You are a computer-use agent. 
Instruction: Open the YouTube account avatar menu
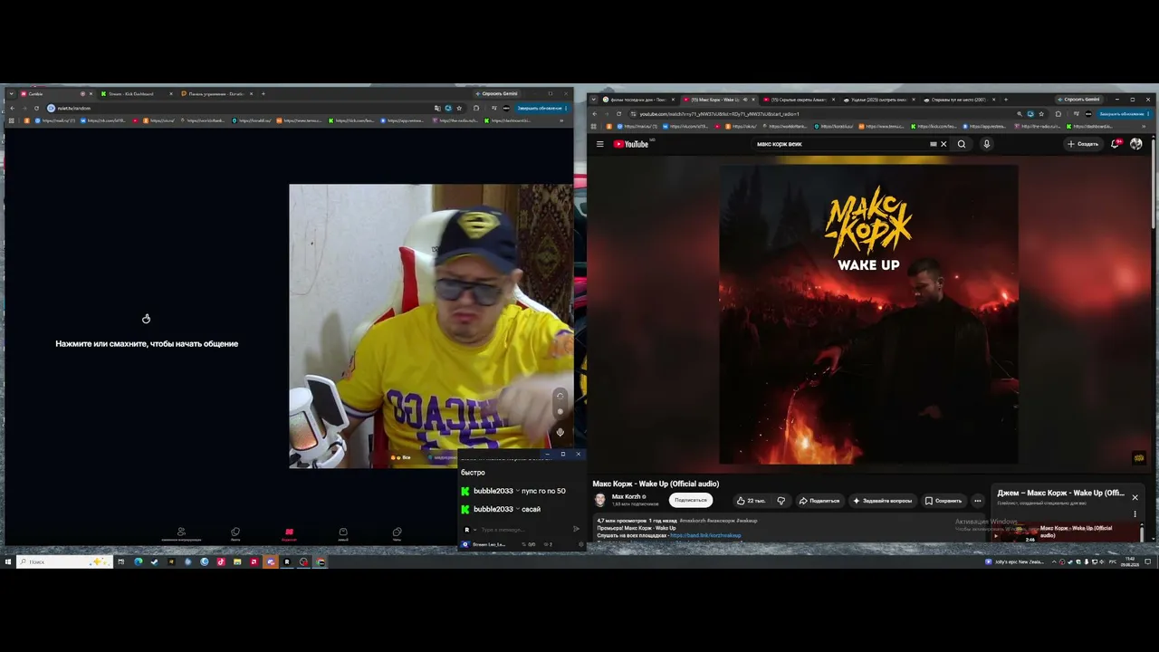point(1136,144)
